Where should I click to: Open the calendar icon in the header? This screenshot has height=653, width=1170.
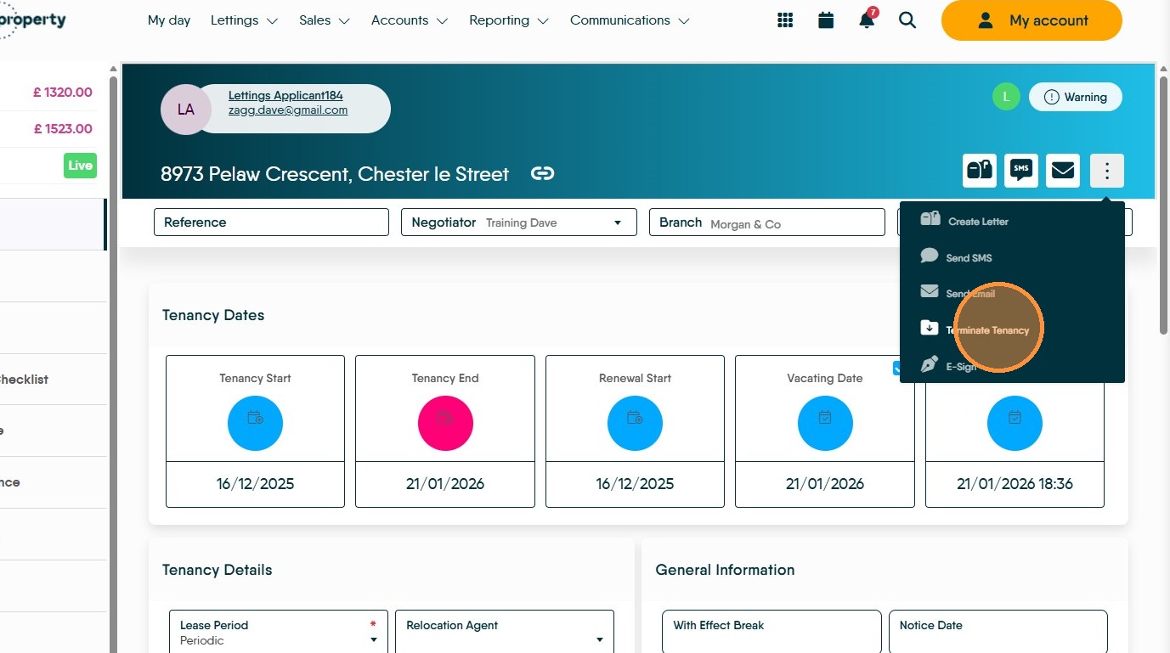826,20
